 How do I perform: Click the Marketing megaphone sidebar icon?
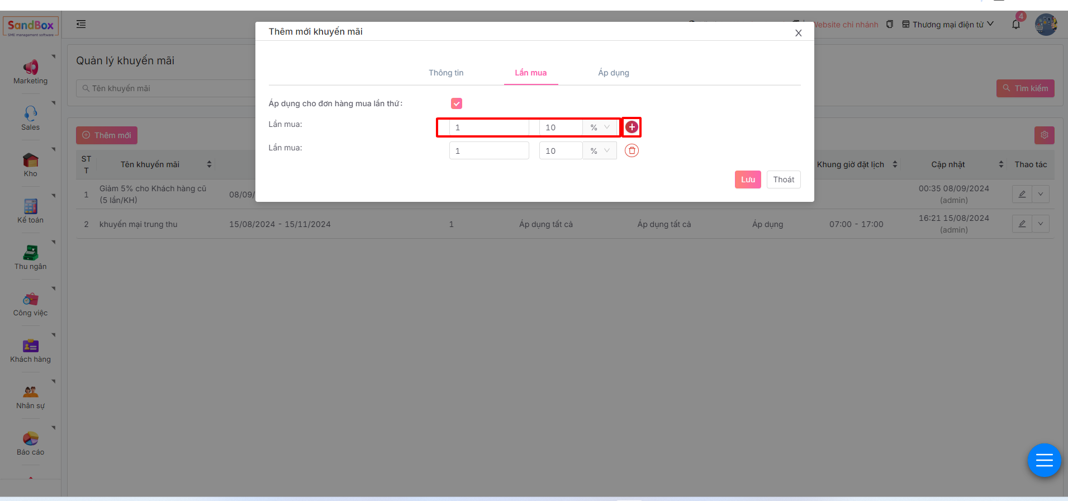(x=31, y=68)
